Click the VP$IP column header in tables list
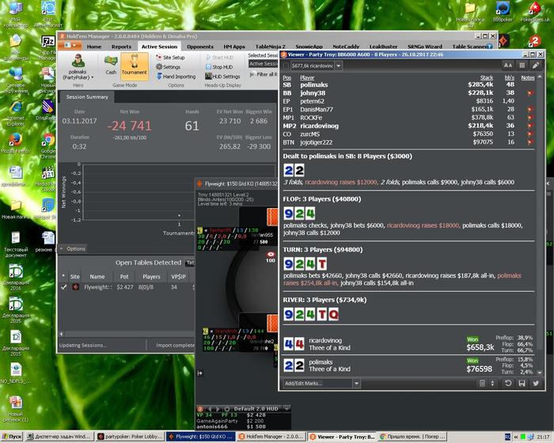554x443 pixels. [178, 277]
